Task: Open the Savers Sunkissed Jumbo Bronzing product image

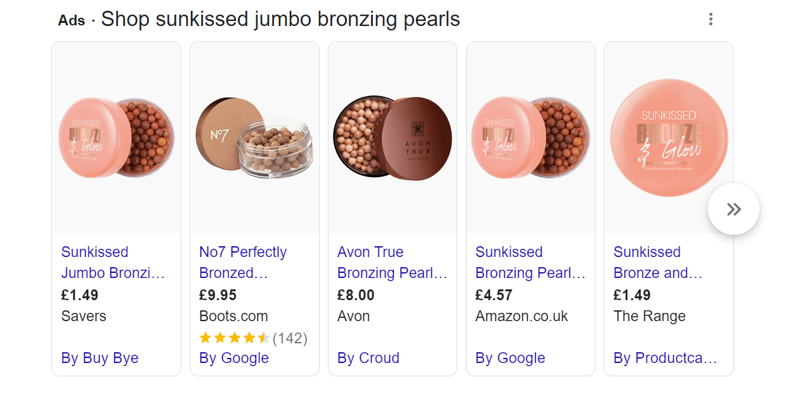Action: [x=116, y=138]
